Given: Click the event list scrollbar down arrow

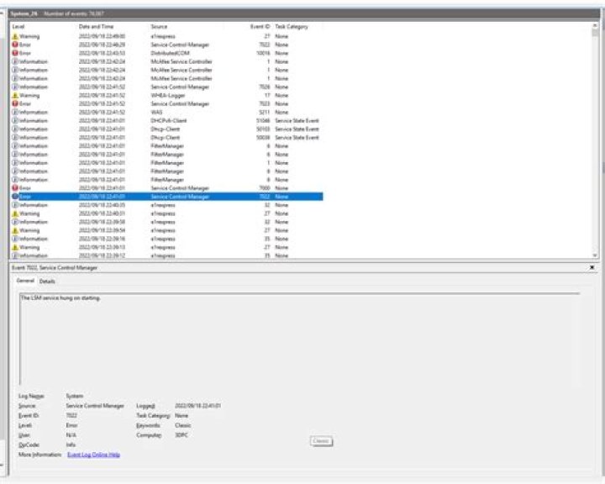Looking at the screenshot, I should tap(595, 255).
